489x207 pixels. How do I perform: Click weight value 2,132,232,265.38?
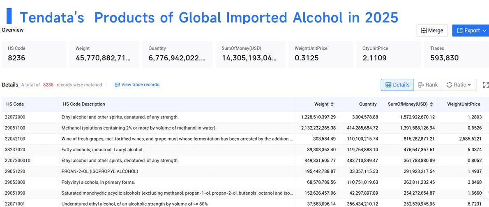tap(318, 128)
